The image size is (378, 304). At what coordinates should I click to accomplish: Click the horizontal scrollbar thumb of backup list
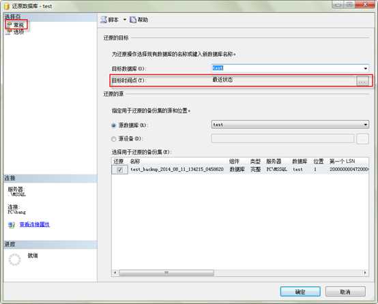point(166,273)
